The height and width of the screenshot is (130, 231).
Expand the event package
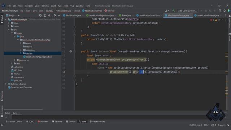point(21,43)
